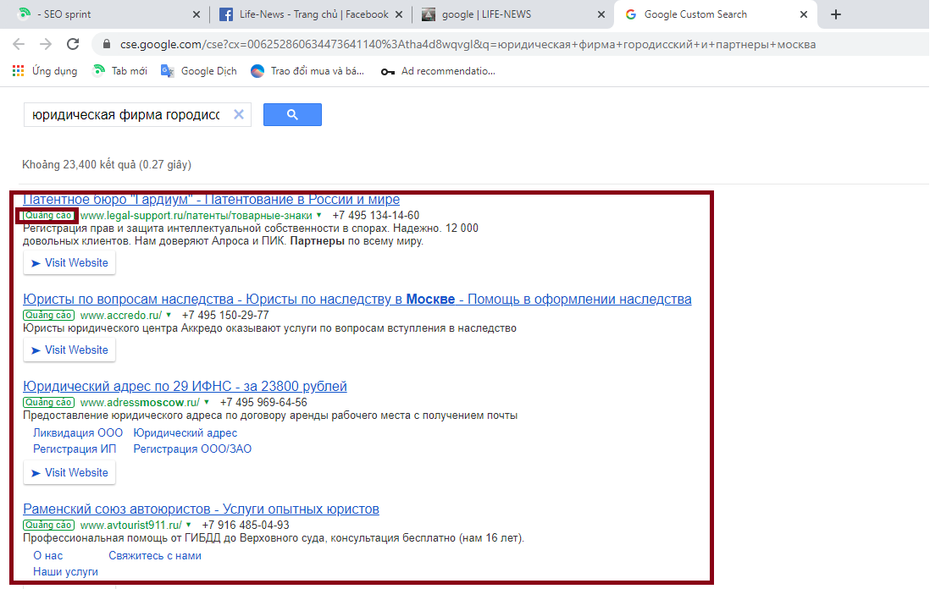
Task: Go back to the previous page
Action: click(19, 44)
